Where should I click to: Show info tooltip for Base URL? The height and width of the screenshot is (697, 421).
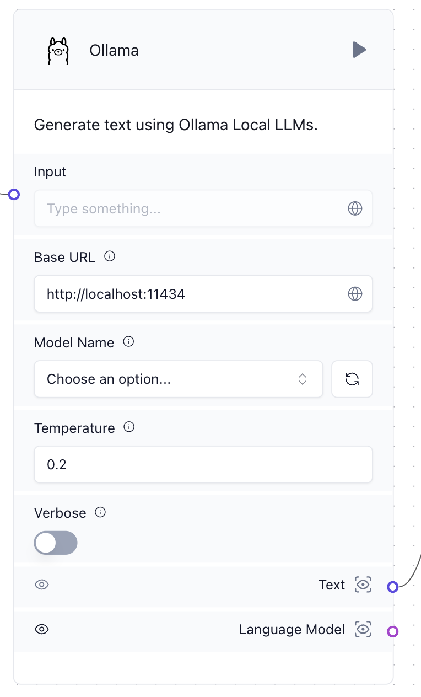[110, 256]
